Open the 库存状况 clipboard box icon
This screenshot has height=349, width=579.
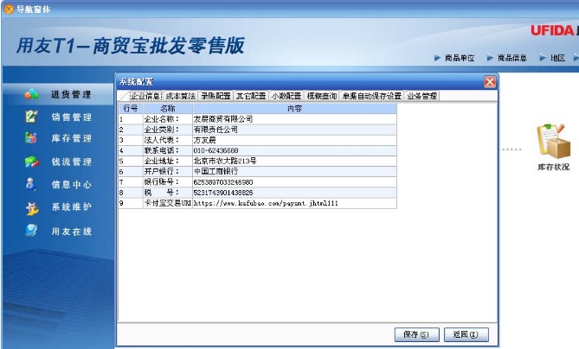coord(554,142)
